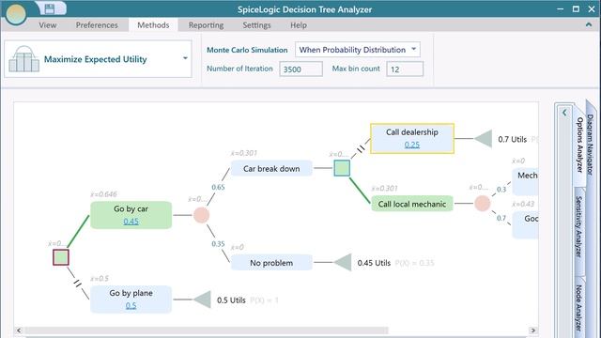Click the round application logo button
Image resolution: width=601 pixels, height=338 pixels.
click(15, 14)
